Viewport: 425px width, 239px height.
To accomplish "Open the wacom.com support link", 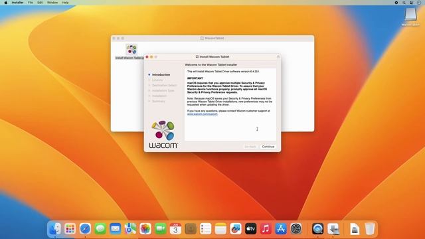I will pyautogui.click(x=202, y=114).
